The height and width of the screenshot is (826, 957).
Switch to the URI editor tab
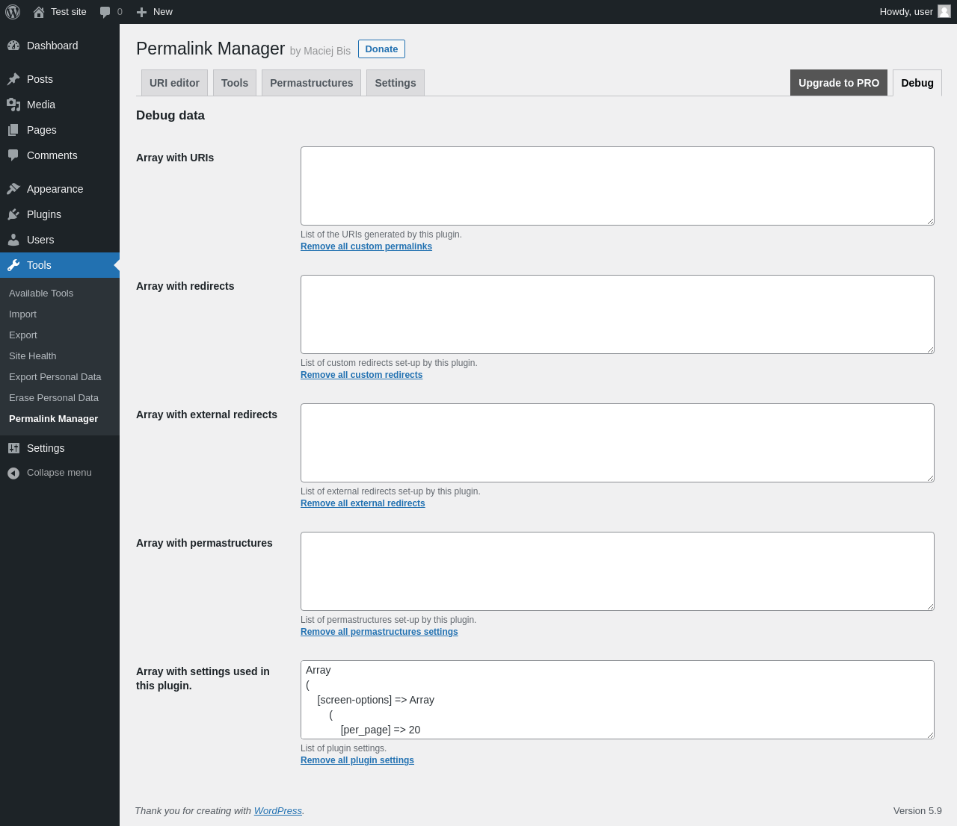(174, 83)
